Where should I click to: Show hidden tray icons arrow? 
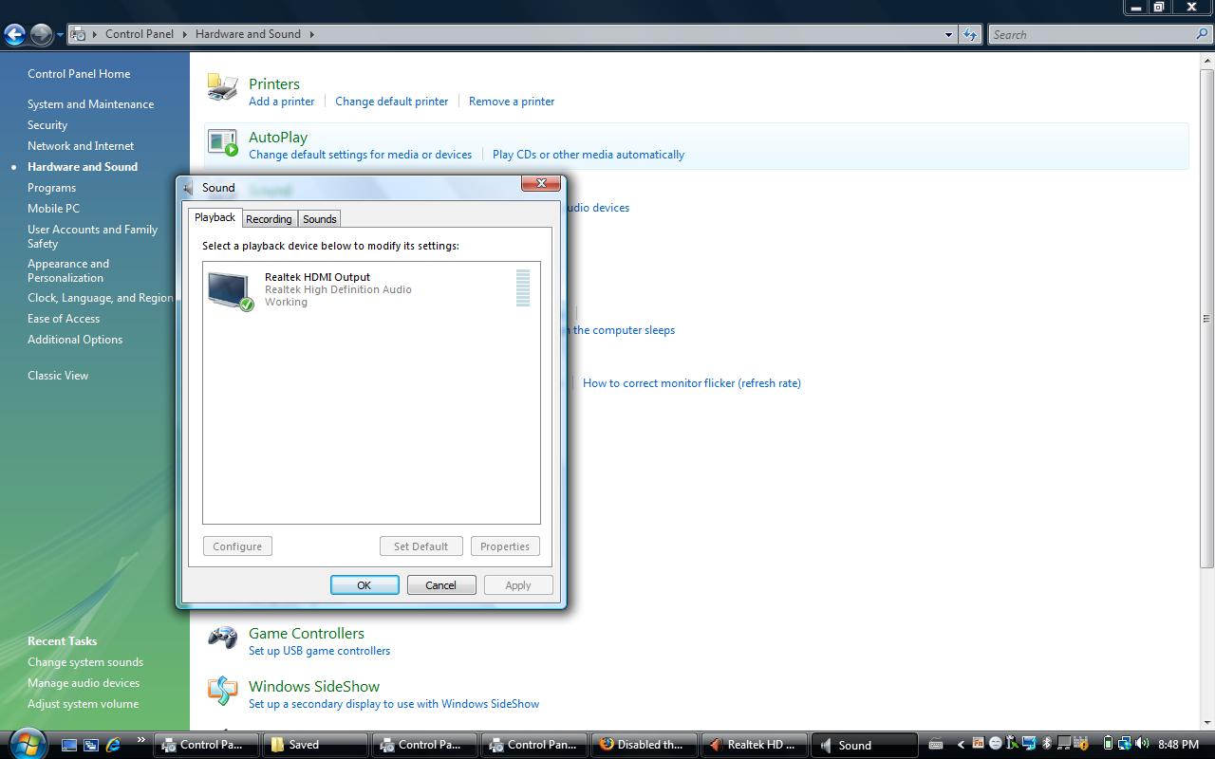point(961,745)
